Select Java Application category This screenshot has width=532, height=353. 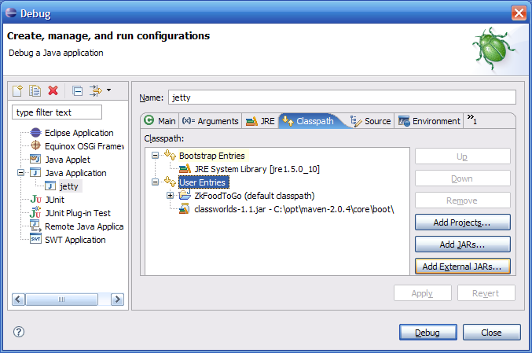click(75, 173)
